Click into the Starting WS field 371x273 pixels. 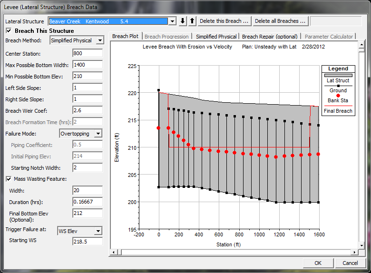coord(88,241)
